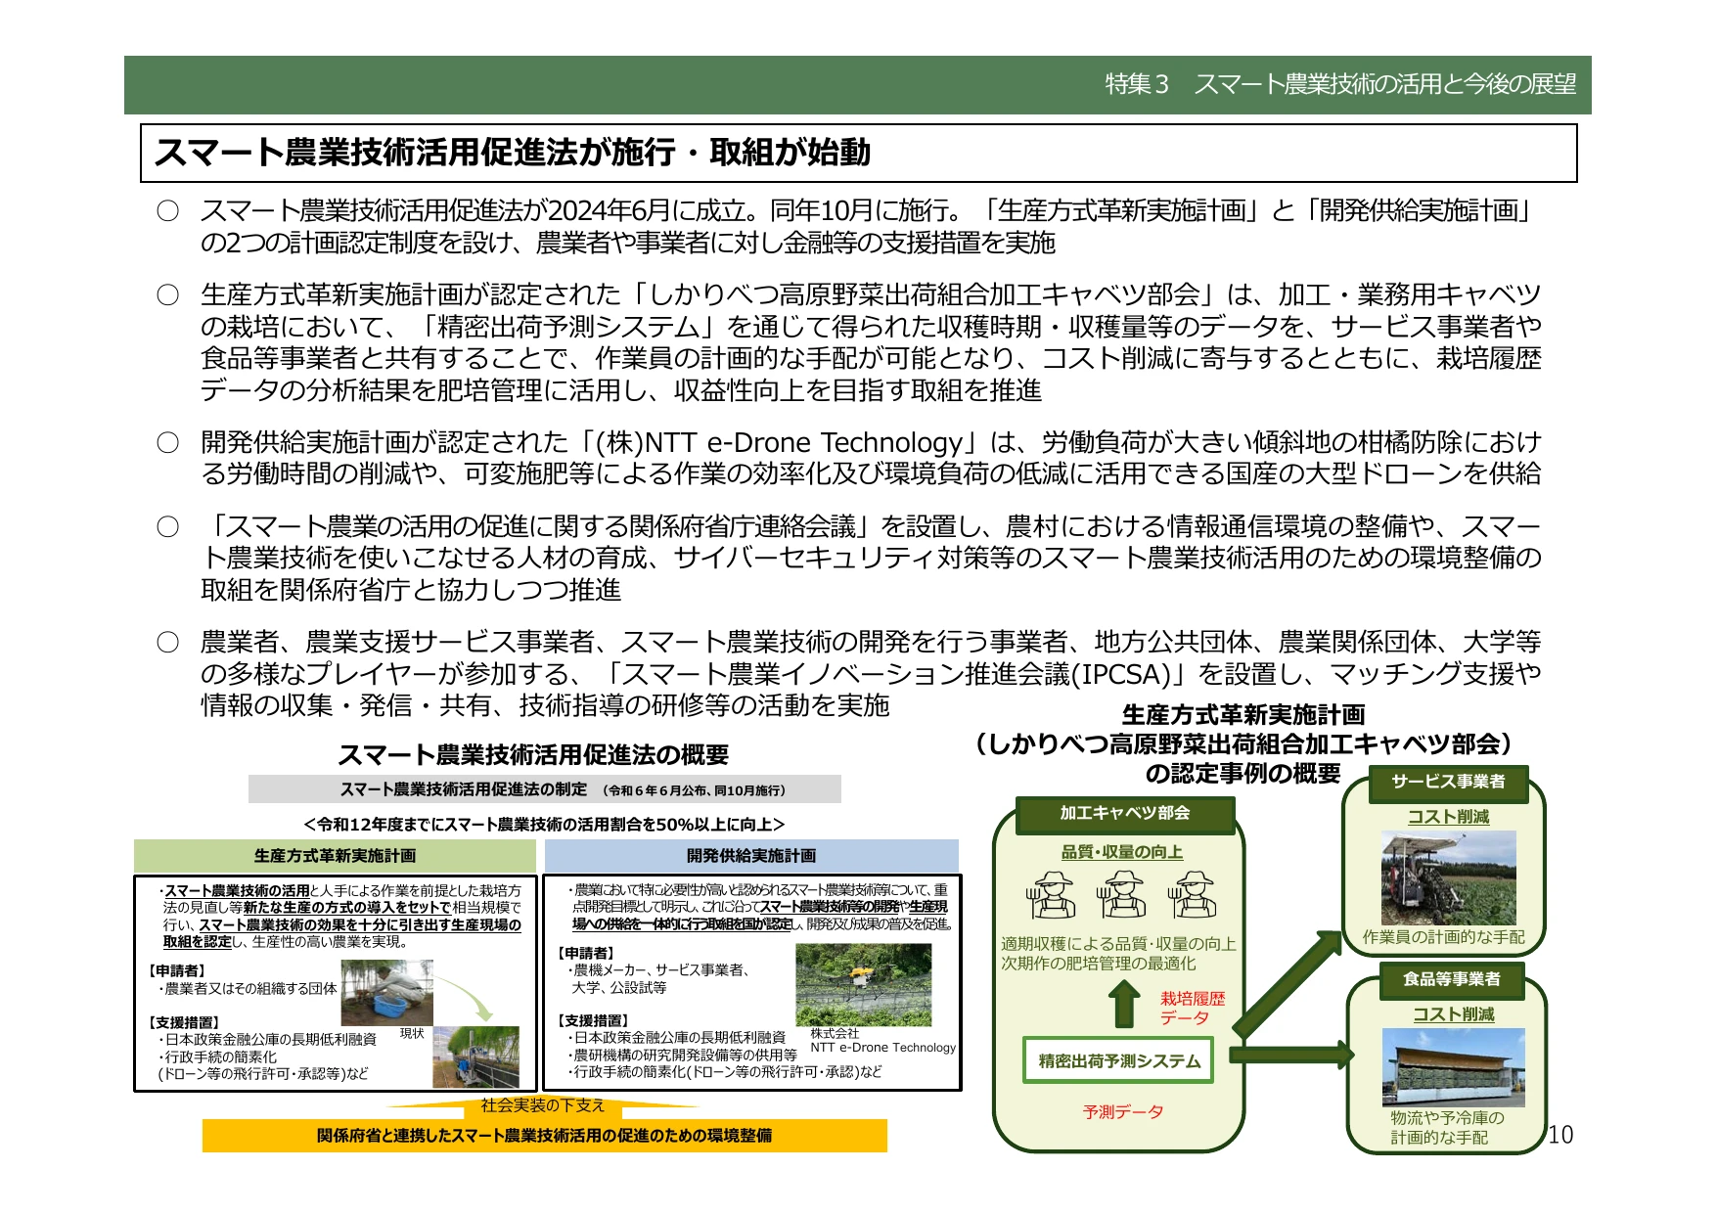This screenshot has height=1214, width=1717.
Task: Click the gray スマート農業技術活用促進法の制定 bar
Action: 544,789
